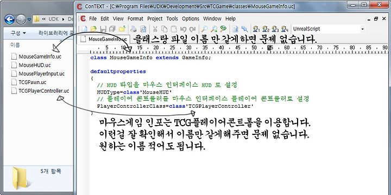Click the editor's left gutter margin
391x195 pixels.
83,125
